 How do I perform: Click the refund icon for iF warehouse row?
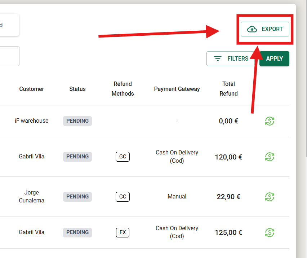(270, 121)
